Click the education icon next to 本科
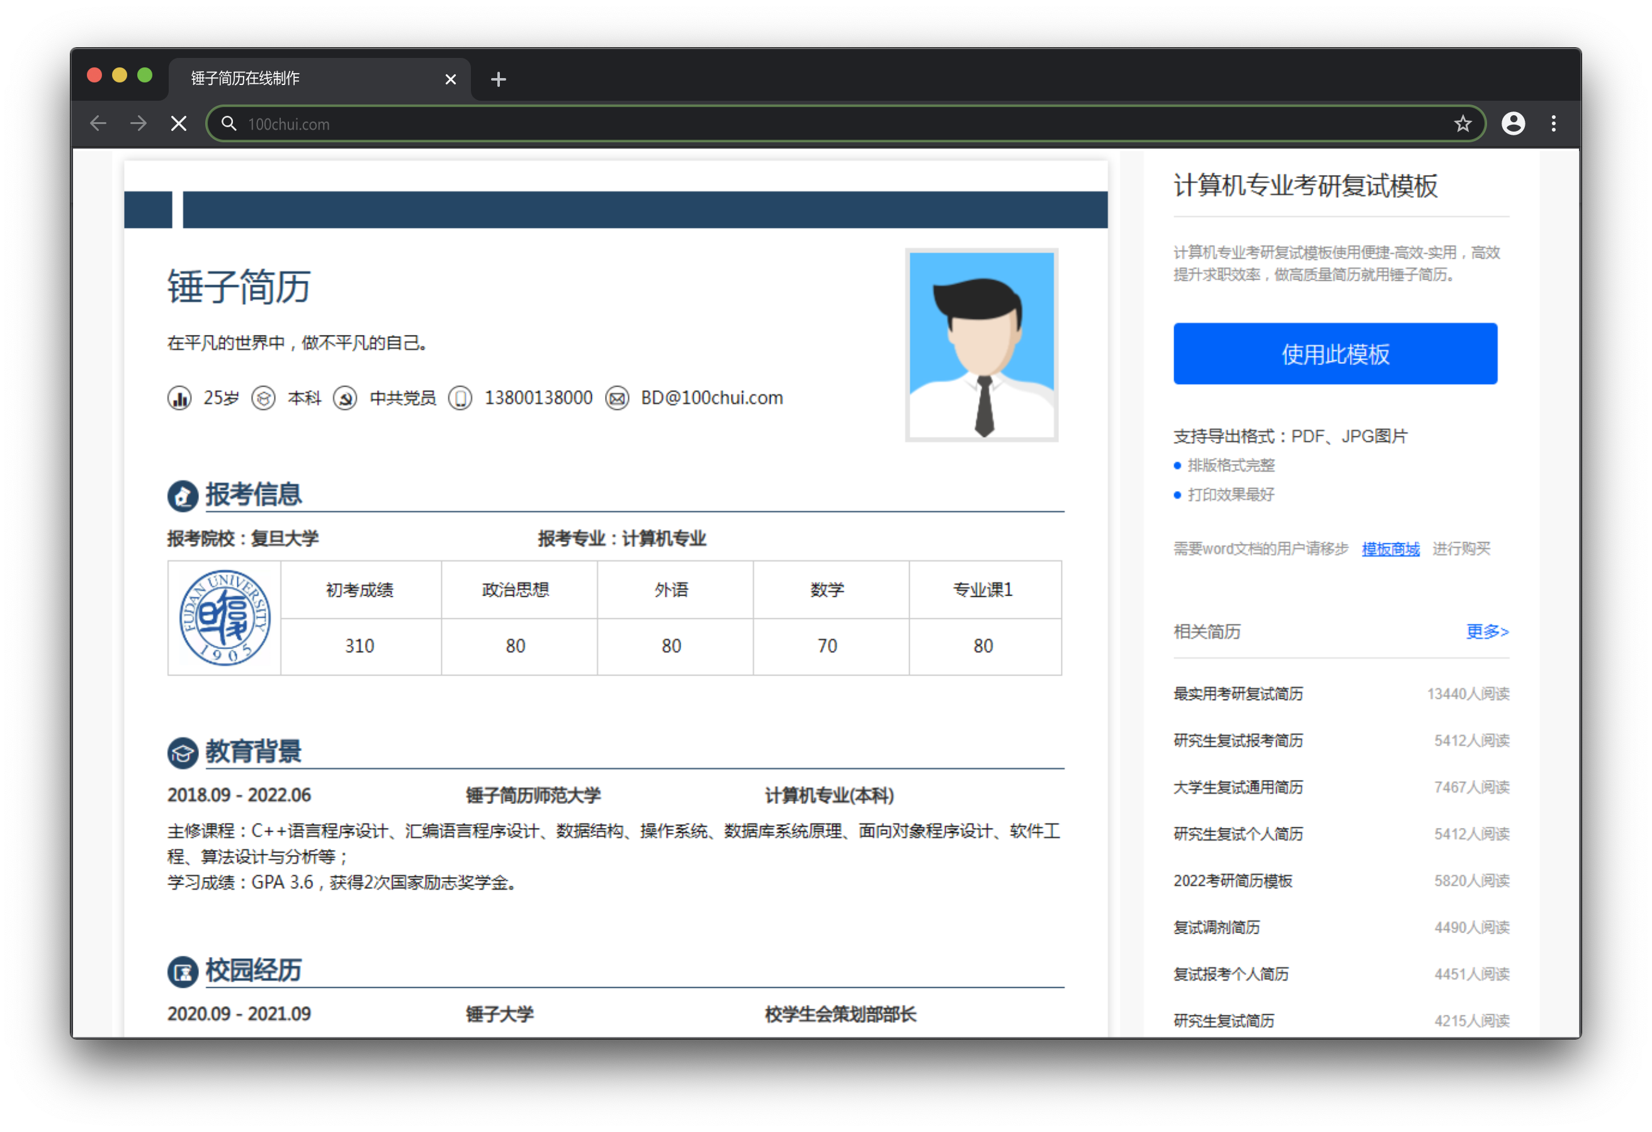Image resolution: width=1652 pixels, height=1132 pixels. coord(264,398)
